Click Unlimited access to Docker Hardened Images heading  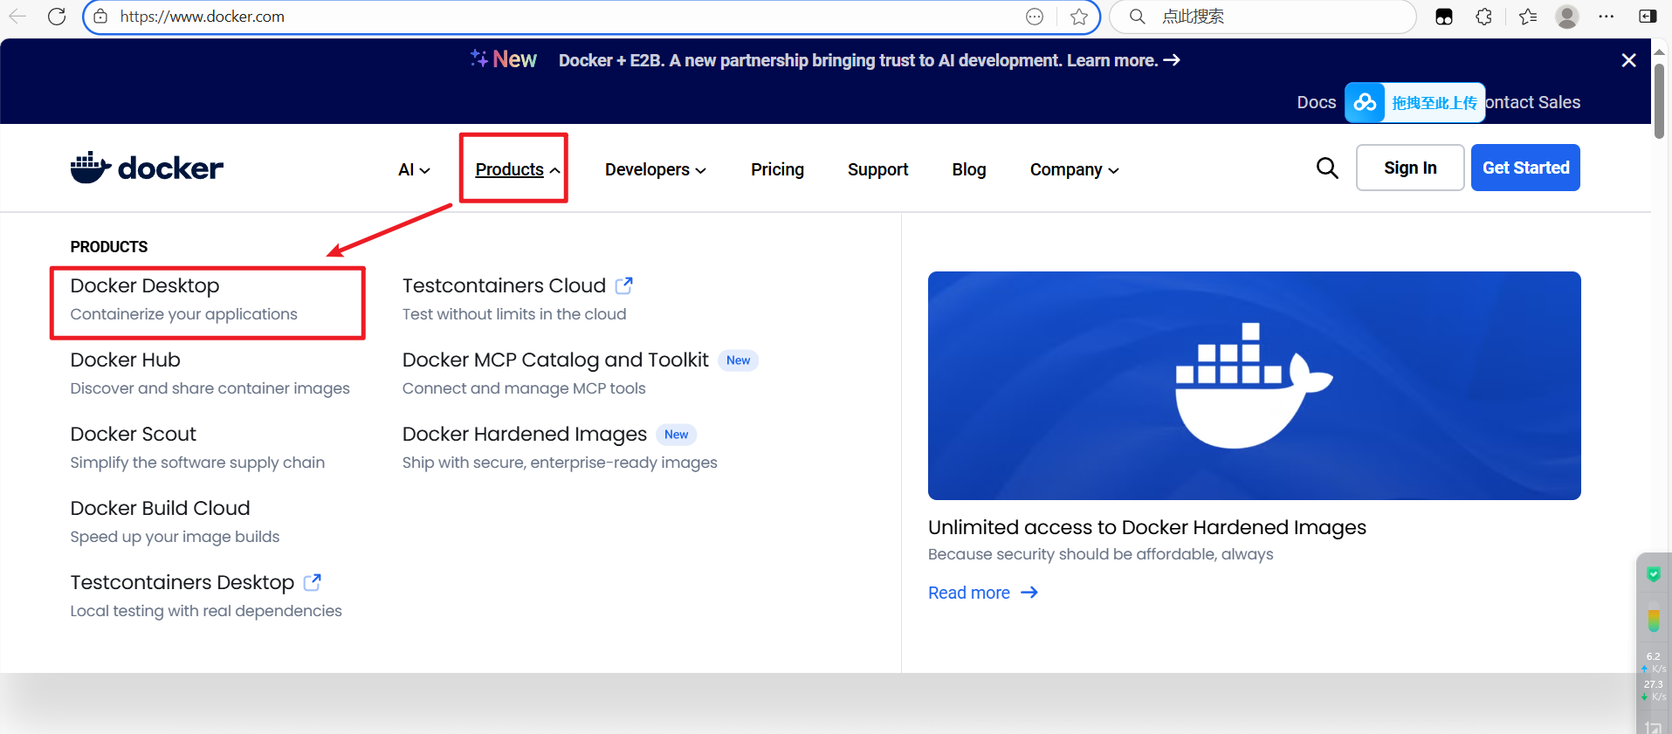[x=1146, y=527]
